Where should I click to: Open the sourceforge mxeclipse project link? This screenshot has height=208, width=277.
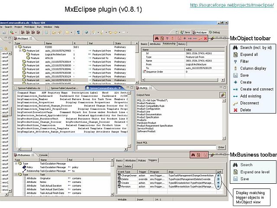232,5
